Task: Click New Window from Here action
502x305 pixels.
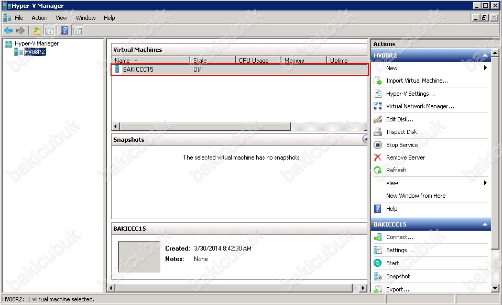Action: pyautogui.click(x=416, y=196)
